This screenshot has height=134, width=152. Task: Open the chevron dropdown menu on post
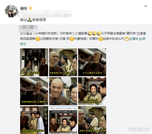click(146, 6)
